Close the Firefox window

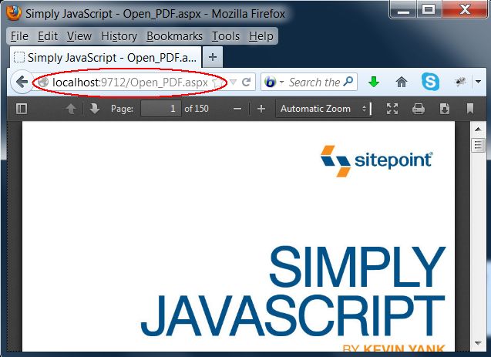(465, 10)
